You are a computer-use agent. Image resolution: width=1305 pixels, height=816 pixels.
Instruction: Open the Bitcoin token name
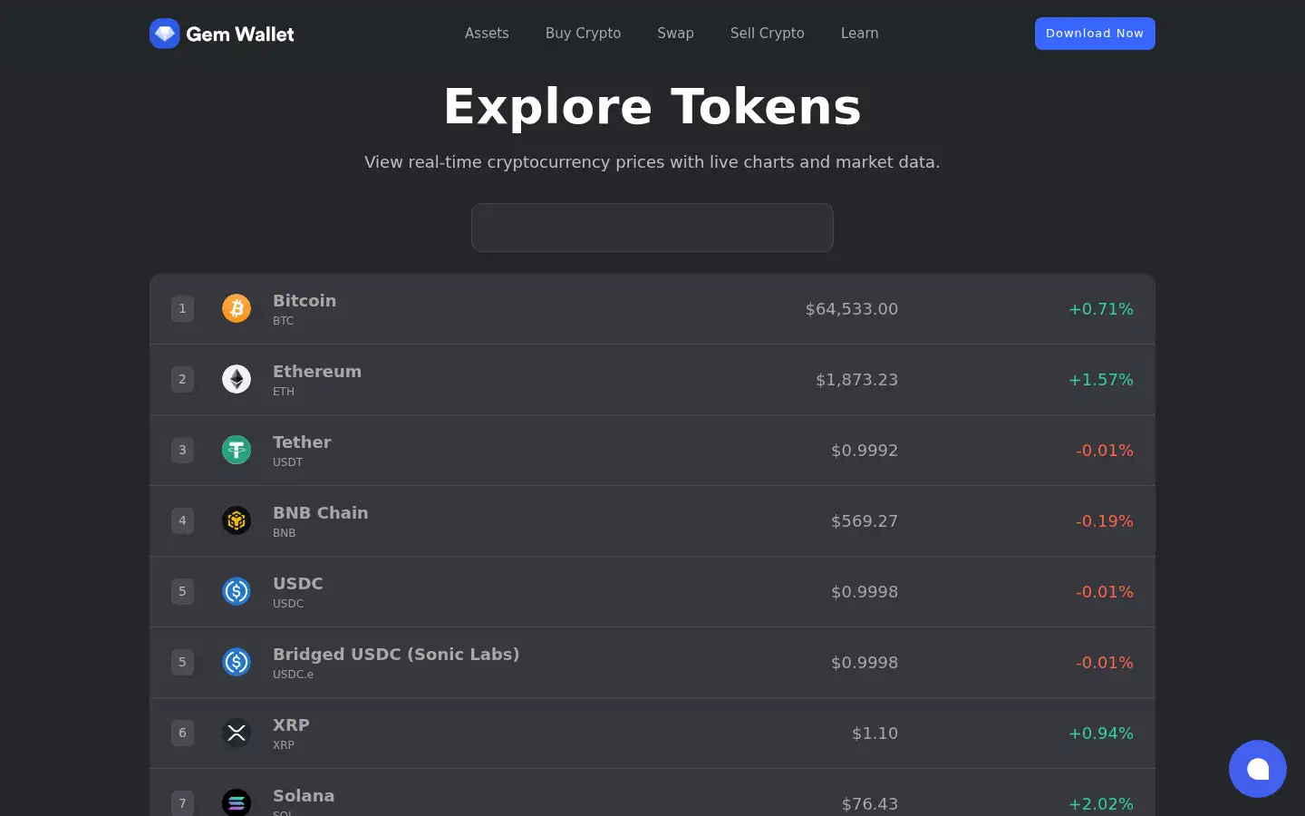pos(304,300)
